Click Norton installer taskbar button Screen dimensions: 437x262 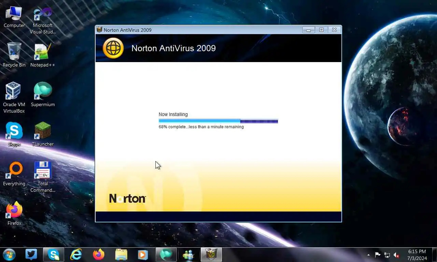pos(211,254)
